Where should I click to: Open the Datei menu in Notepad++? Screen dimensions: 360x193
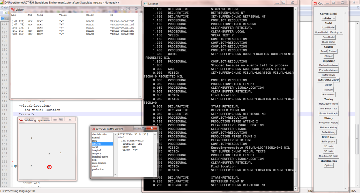pyautogui.click(x=5, y=7)
